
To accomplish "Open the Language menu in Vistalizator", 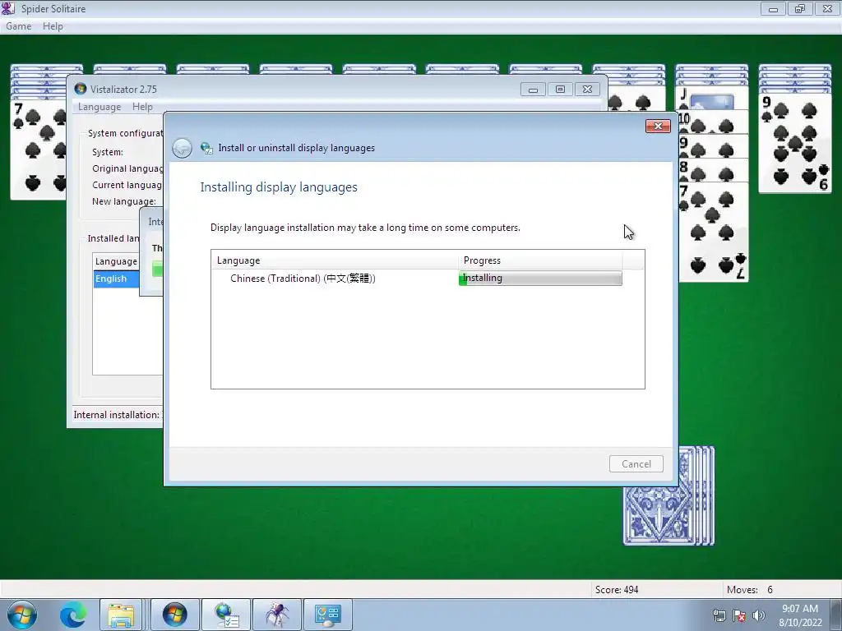I will pos(99,107).
